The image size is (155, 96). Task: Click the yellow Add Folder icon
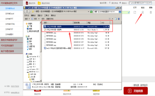coord(39,3)
